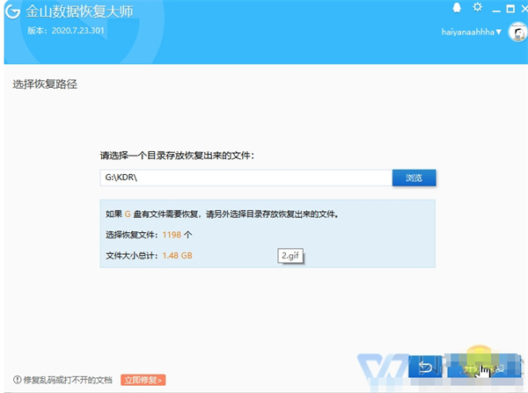
Task: Click the 2.gif tooltip label
Action: click(x=290, y=256)
